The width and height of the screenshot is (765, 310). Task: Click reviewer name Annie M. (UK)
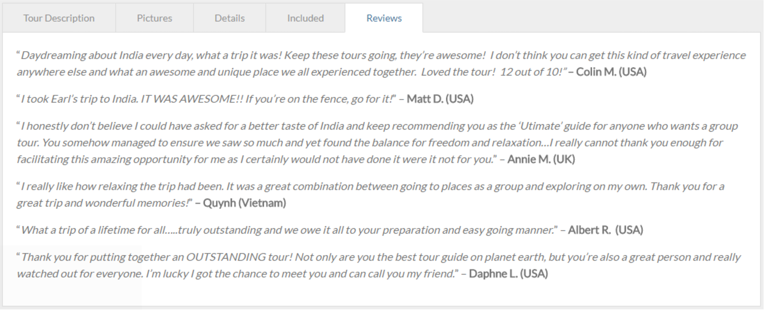(541, 159)
